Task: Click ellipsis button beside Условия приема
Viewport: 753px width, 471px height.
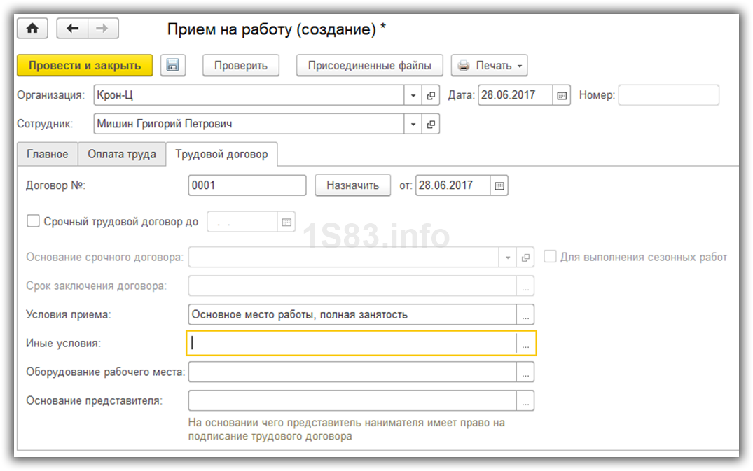Action: [525, 315]
